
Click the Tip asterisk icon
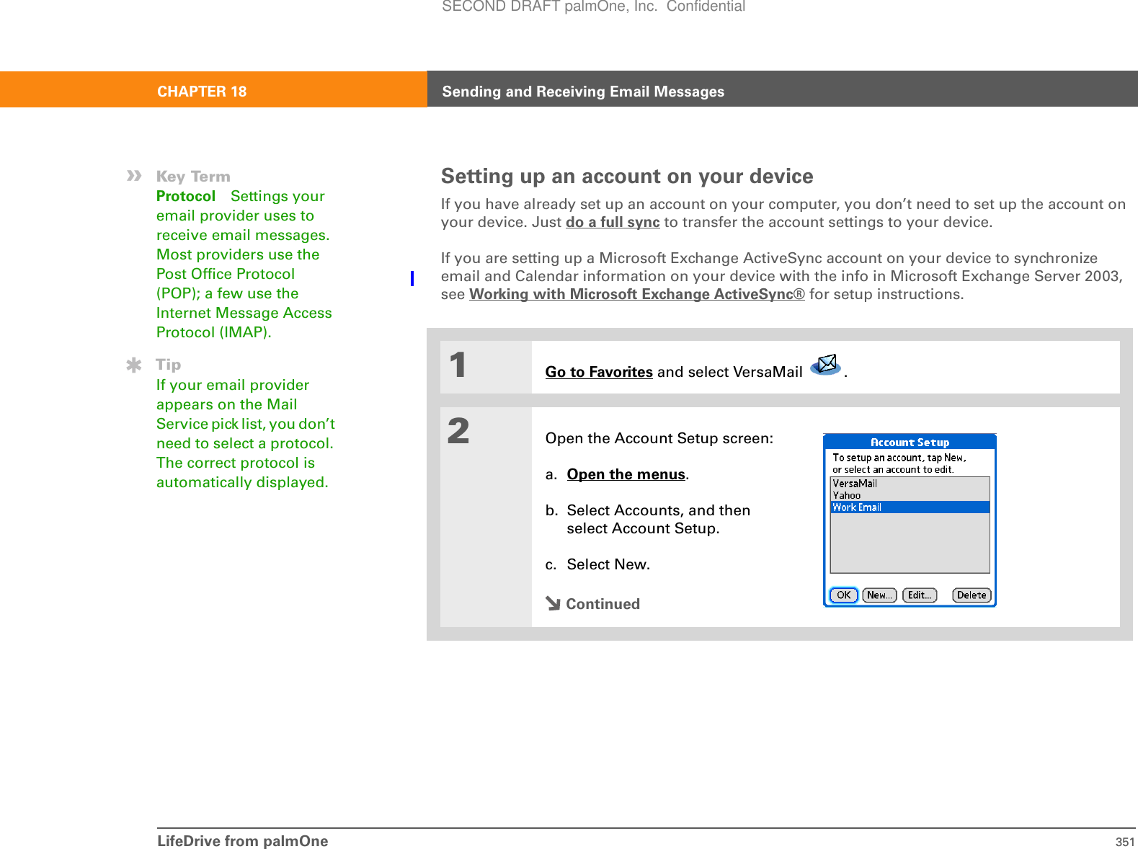click(134, 365)
